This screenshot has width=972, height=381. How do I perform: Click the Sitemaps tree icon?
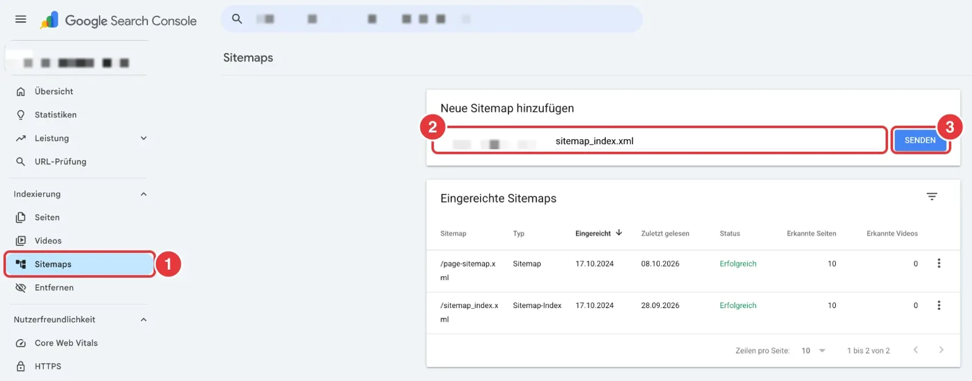click(x=21, y=264)
